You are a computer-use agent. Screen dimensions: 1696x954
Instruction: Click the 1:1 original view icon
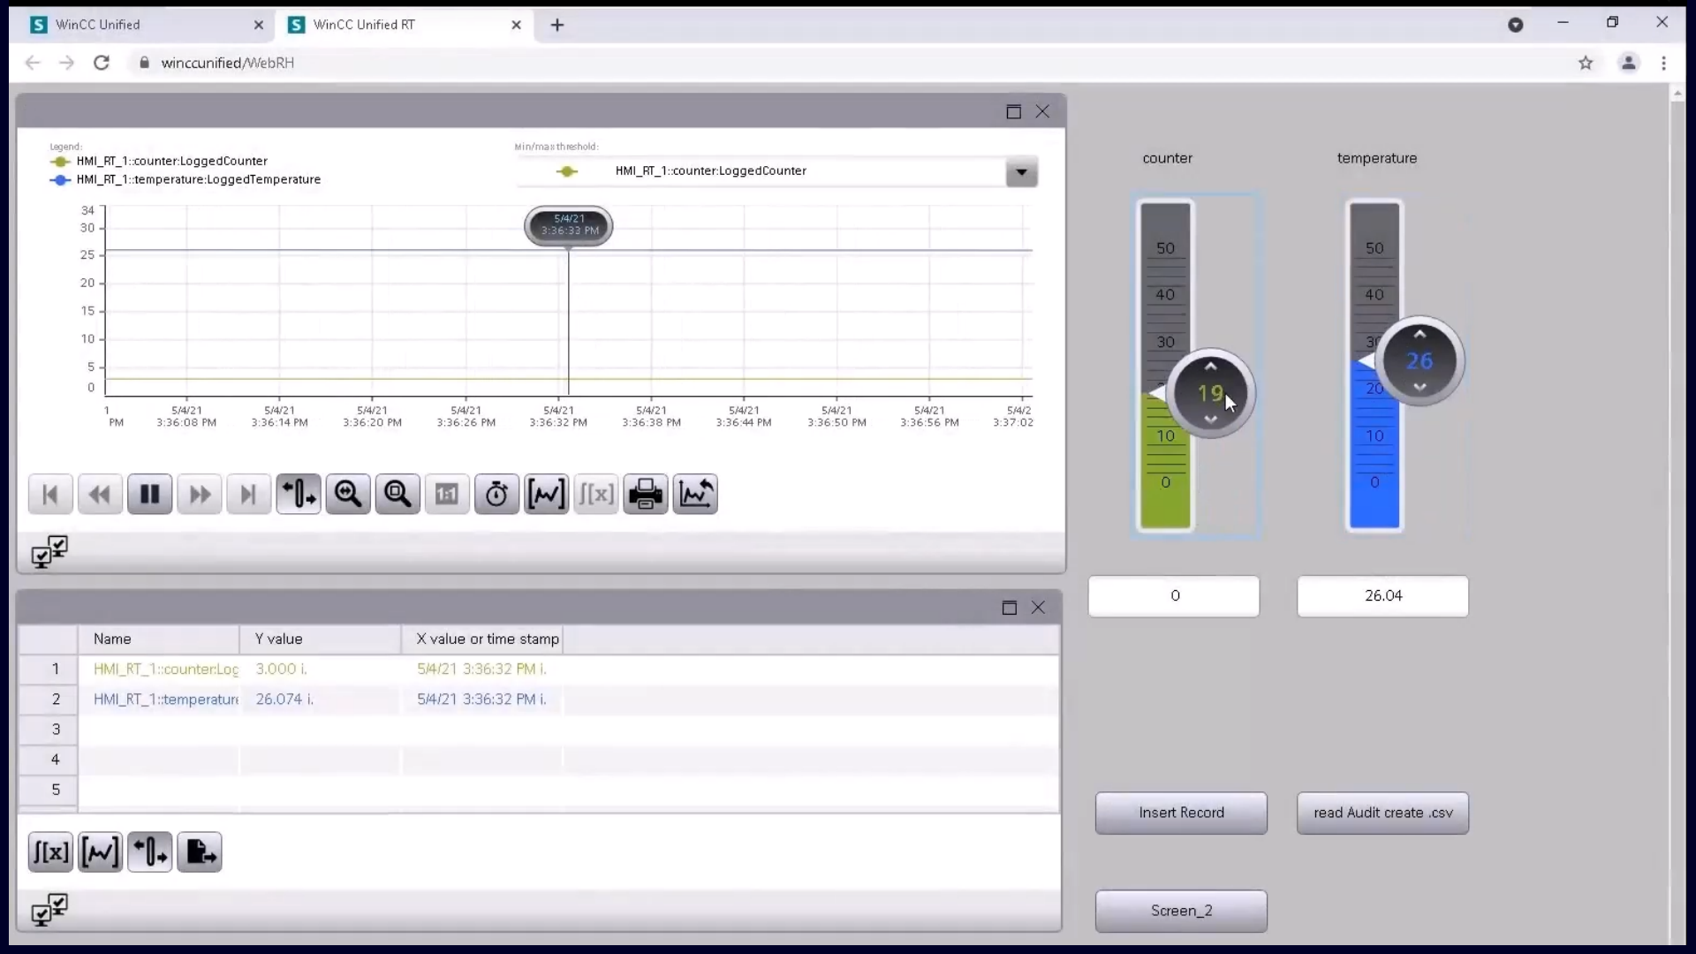coord(447,495)
